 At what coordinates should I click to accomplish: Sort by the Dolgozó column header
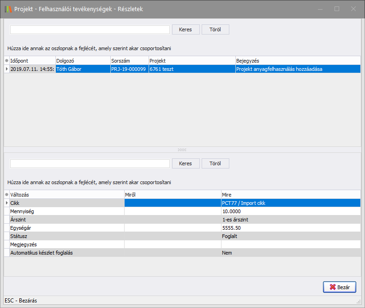pyautogui.click(x=82, y=60)
